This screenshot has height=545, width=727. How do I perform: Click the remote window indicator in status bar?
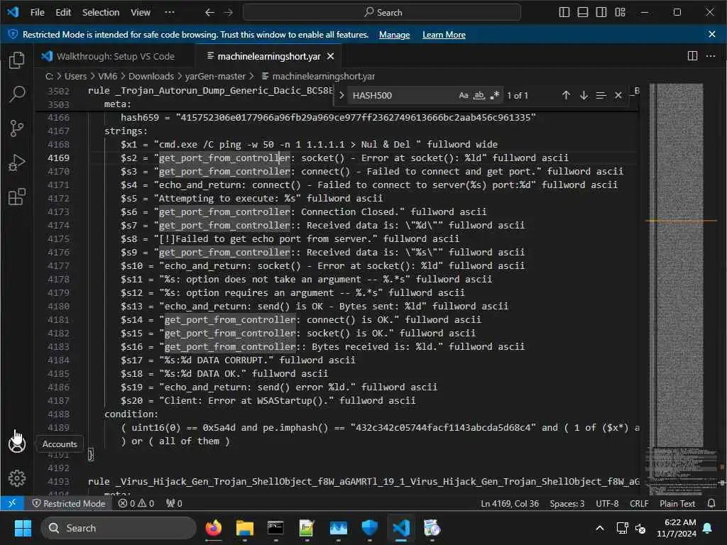point(12,503)
